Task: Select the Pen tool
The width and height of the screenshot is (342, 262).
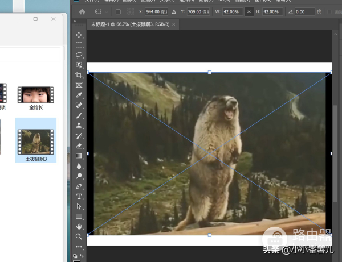Action: 79,186
